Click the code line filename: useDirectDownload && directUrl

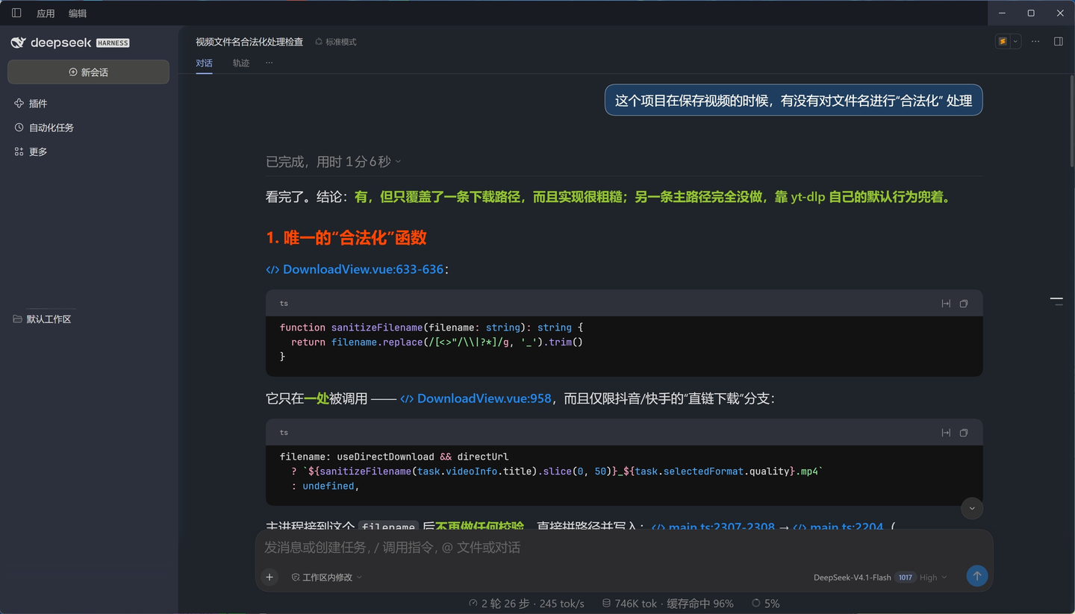[394, 457]
